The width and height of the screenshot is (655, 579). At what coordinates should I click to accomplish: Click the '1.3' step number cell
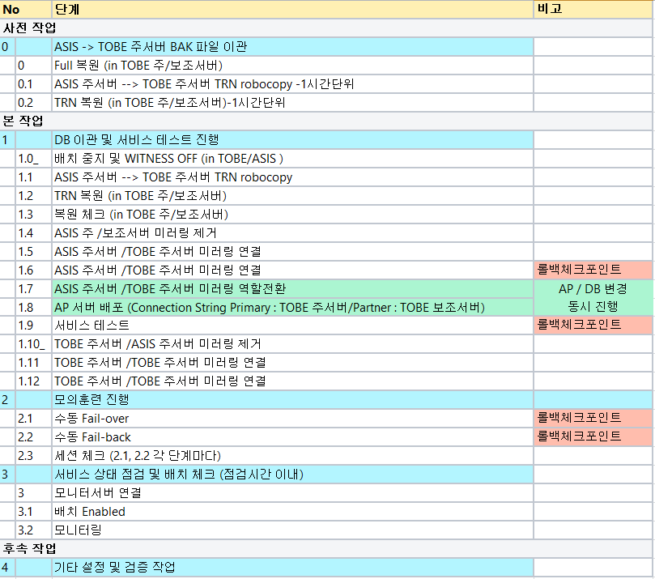(x=33, y=215)
